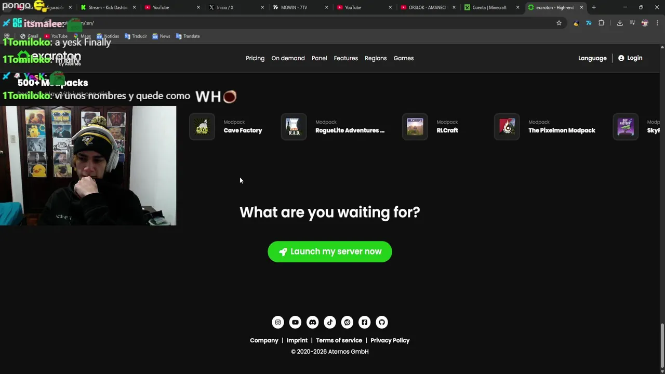The image size is (665, 374).
Task: Open the Features menu item
Action: pyautogui.click(x=345, y=58)
